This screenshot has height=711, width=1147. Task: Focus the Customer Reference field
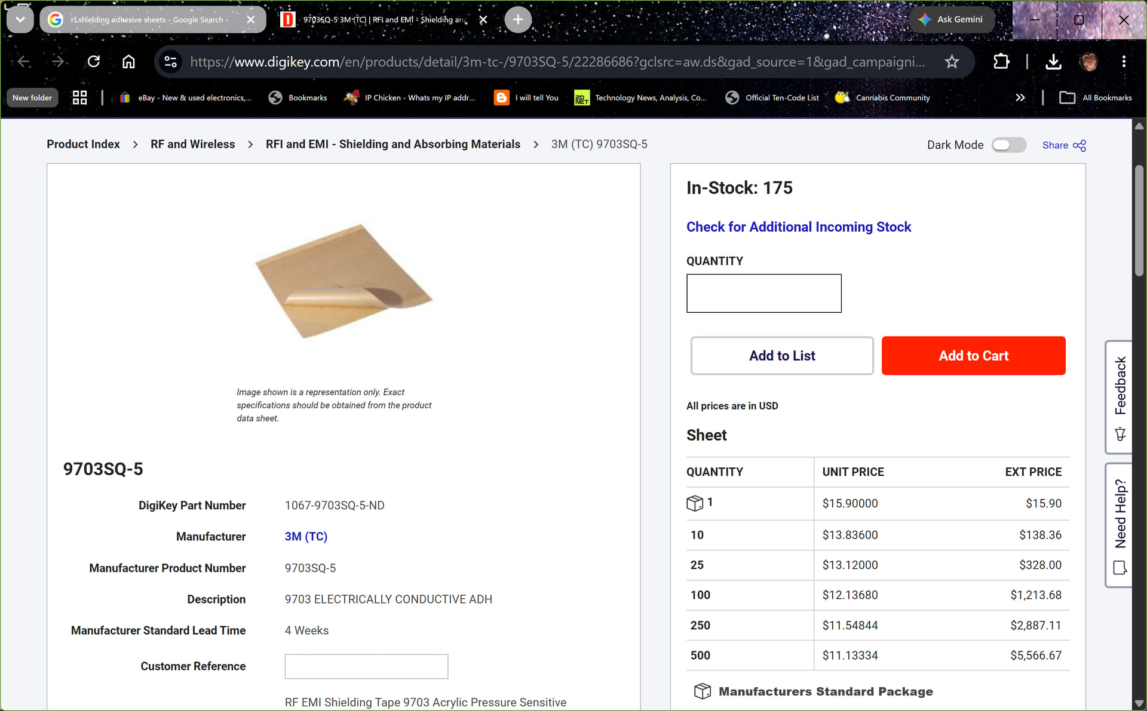(x=366, y=666)
